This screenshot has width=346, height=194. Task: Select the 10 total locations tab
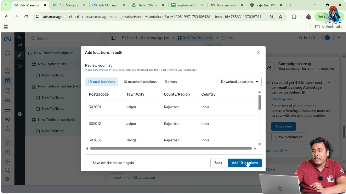(x=102, y=82)
